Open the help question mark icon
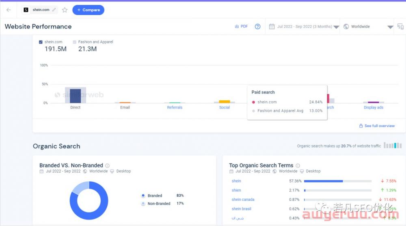This screenshot has height=226, width=406. (x=257, y=26)
